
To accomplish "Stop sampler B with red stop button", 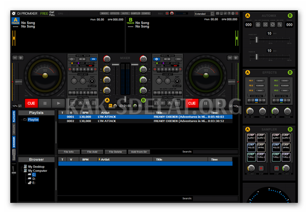I will [277, 168].
